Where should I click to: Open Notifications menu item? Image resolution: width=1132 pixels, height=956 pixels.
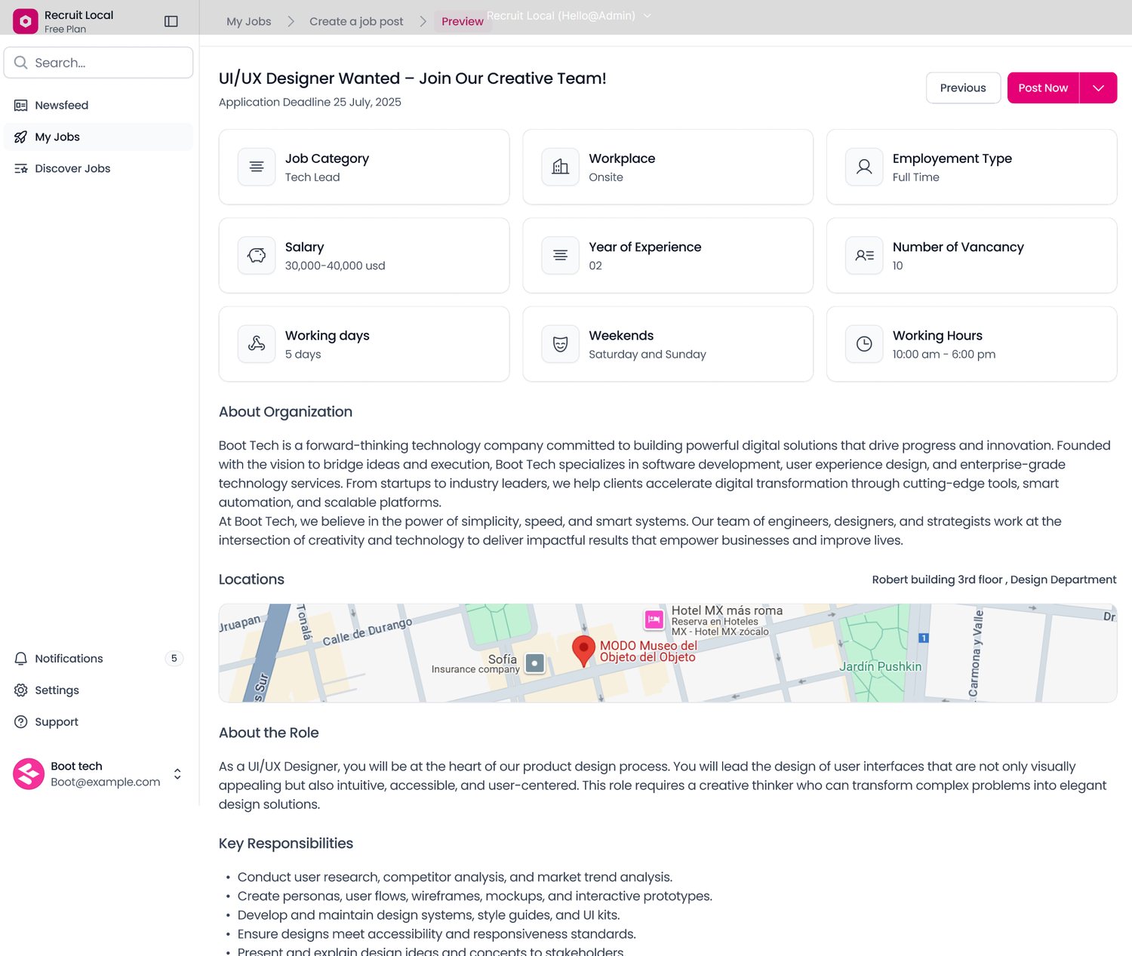98,659
